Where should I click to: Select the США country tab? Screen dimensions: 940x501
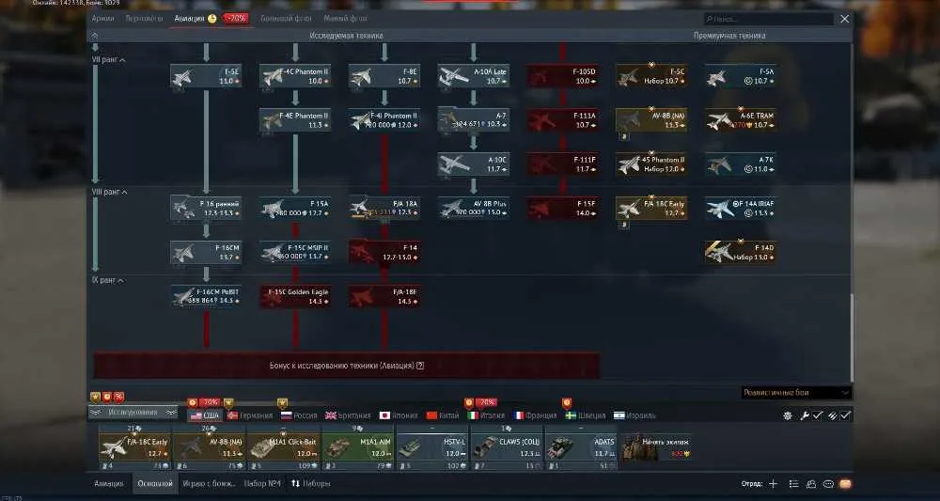[x=204, y=415]
